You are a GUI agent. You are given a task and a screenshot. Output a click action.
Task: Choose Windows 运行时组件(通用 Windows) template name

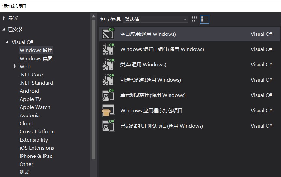(x=162, y=49)
